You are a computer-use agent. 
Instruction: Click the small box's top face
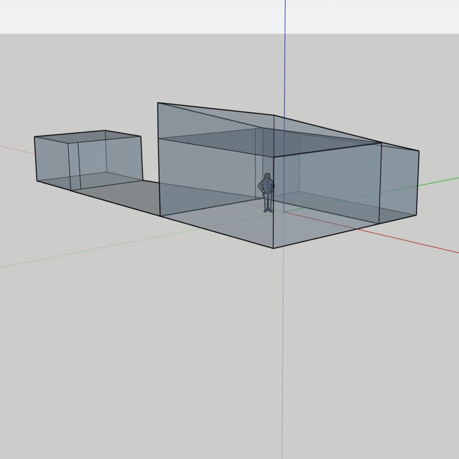(x=87, y=136)
